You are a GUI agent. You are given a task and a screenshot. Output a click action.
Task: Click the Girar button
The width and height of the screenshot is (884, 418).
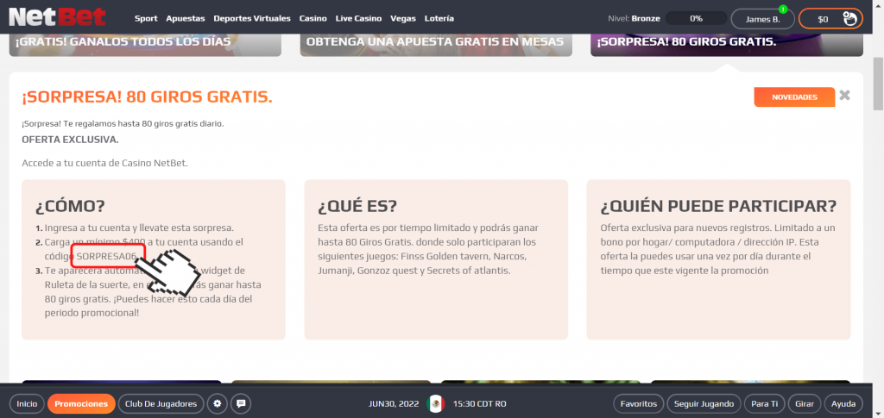804,403
